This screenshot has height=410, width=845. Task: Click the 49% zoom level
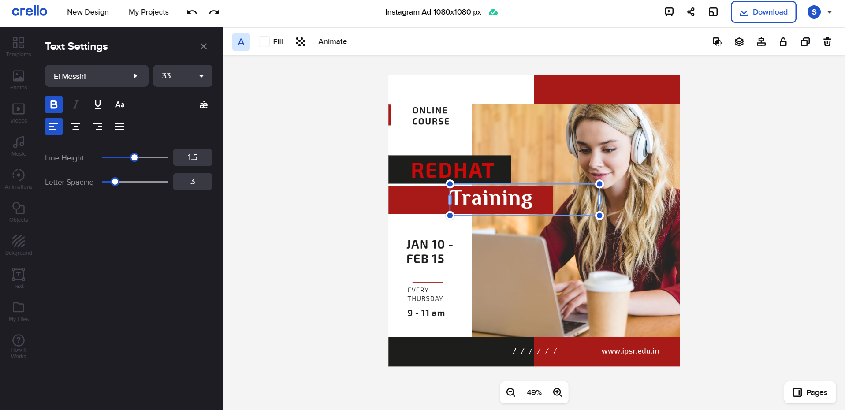click(x=534, y=392)
